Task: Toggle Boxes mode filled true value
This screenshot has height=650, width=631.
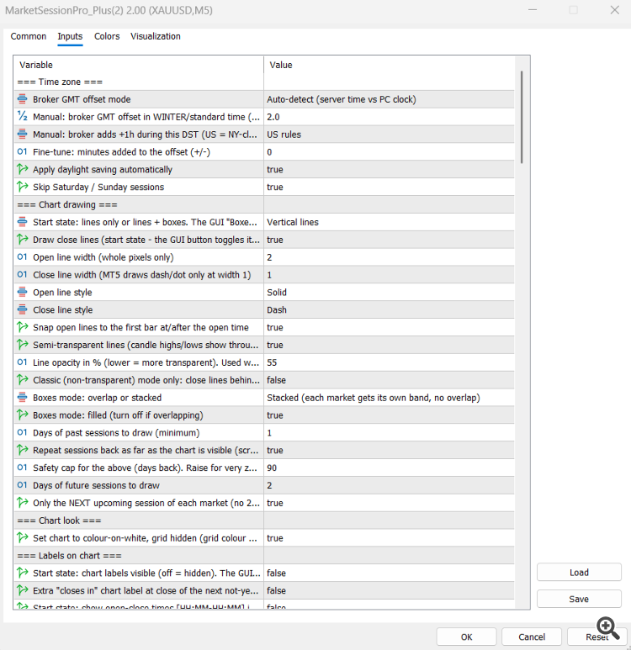Action: 390,415
